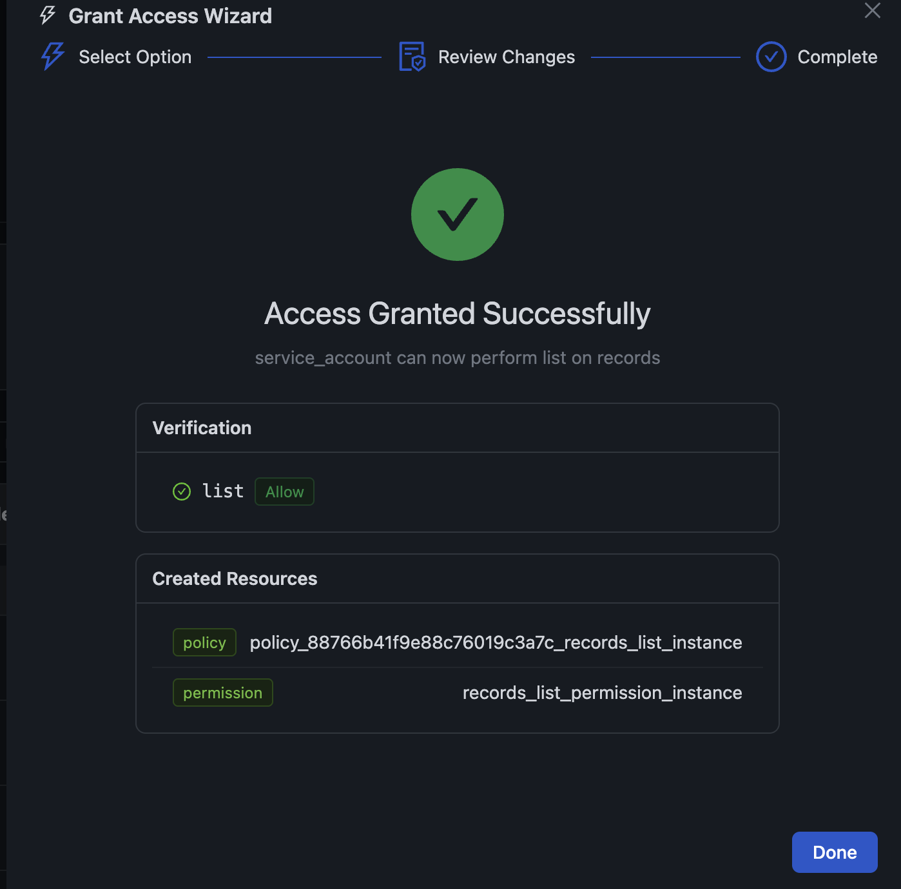
Task: Click the Verification section header
Action: click(202, 428)
